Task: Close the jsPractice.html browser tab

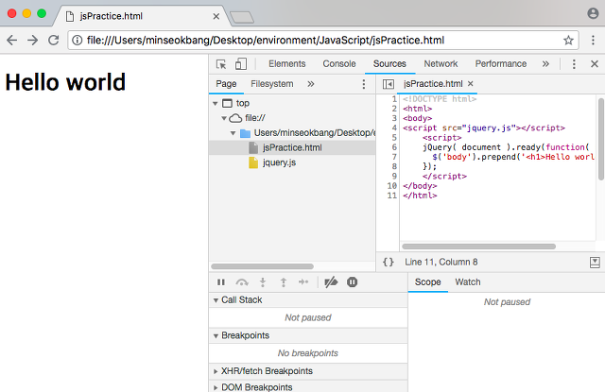Action: click(216, 16)
